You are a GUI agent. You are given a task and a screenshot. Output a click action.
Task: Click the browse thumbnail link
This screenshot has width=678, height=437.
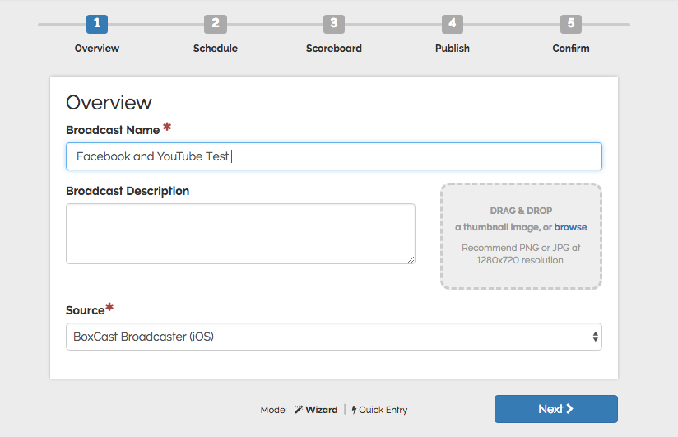[570, 227]
